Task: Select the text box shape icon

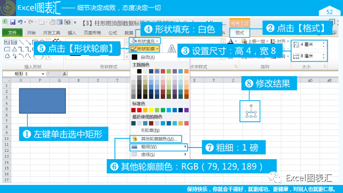Action: [7, 42]
